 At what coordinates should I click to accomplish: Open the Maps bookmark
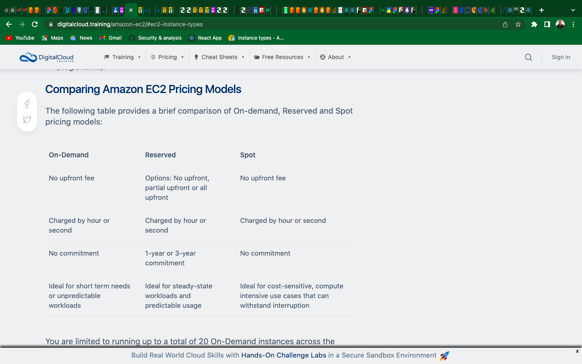coord(53,38)
